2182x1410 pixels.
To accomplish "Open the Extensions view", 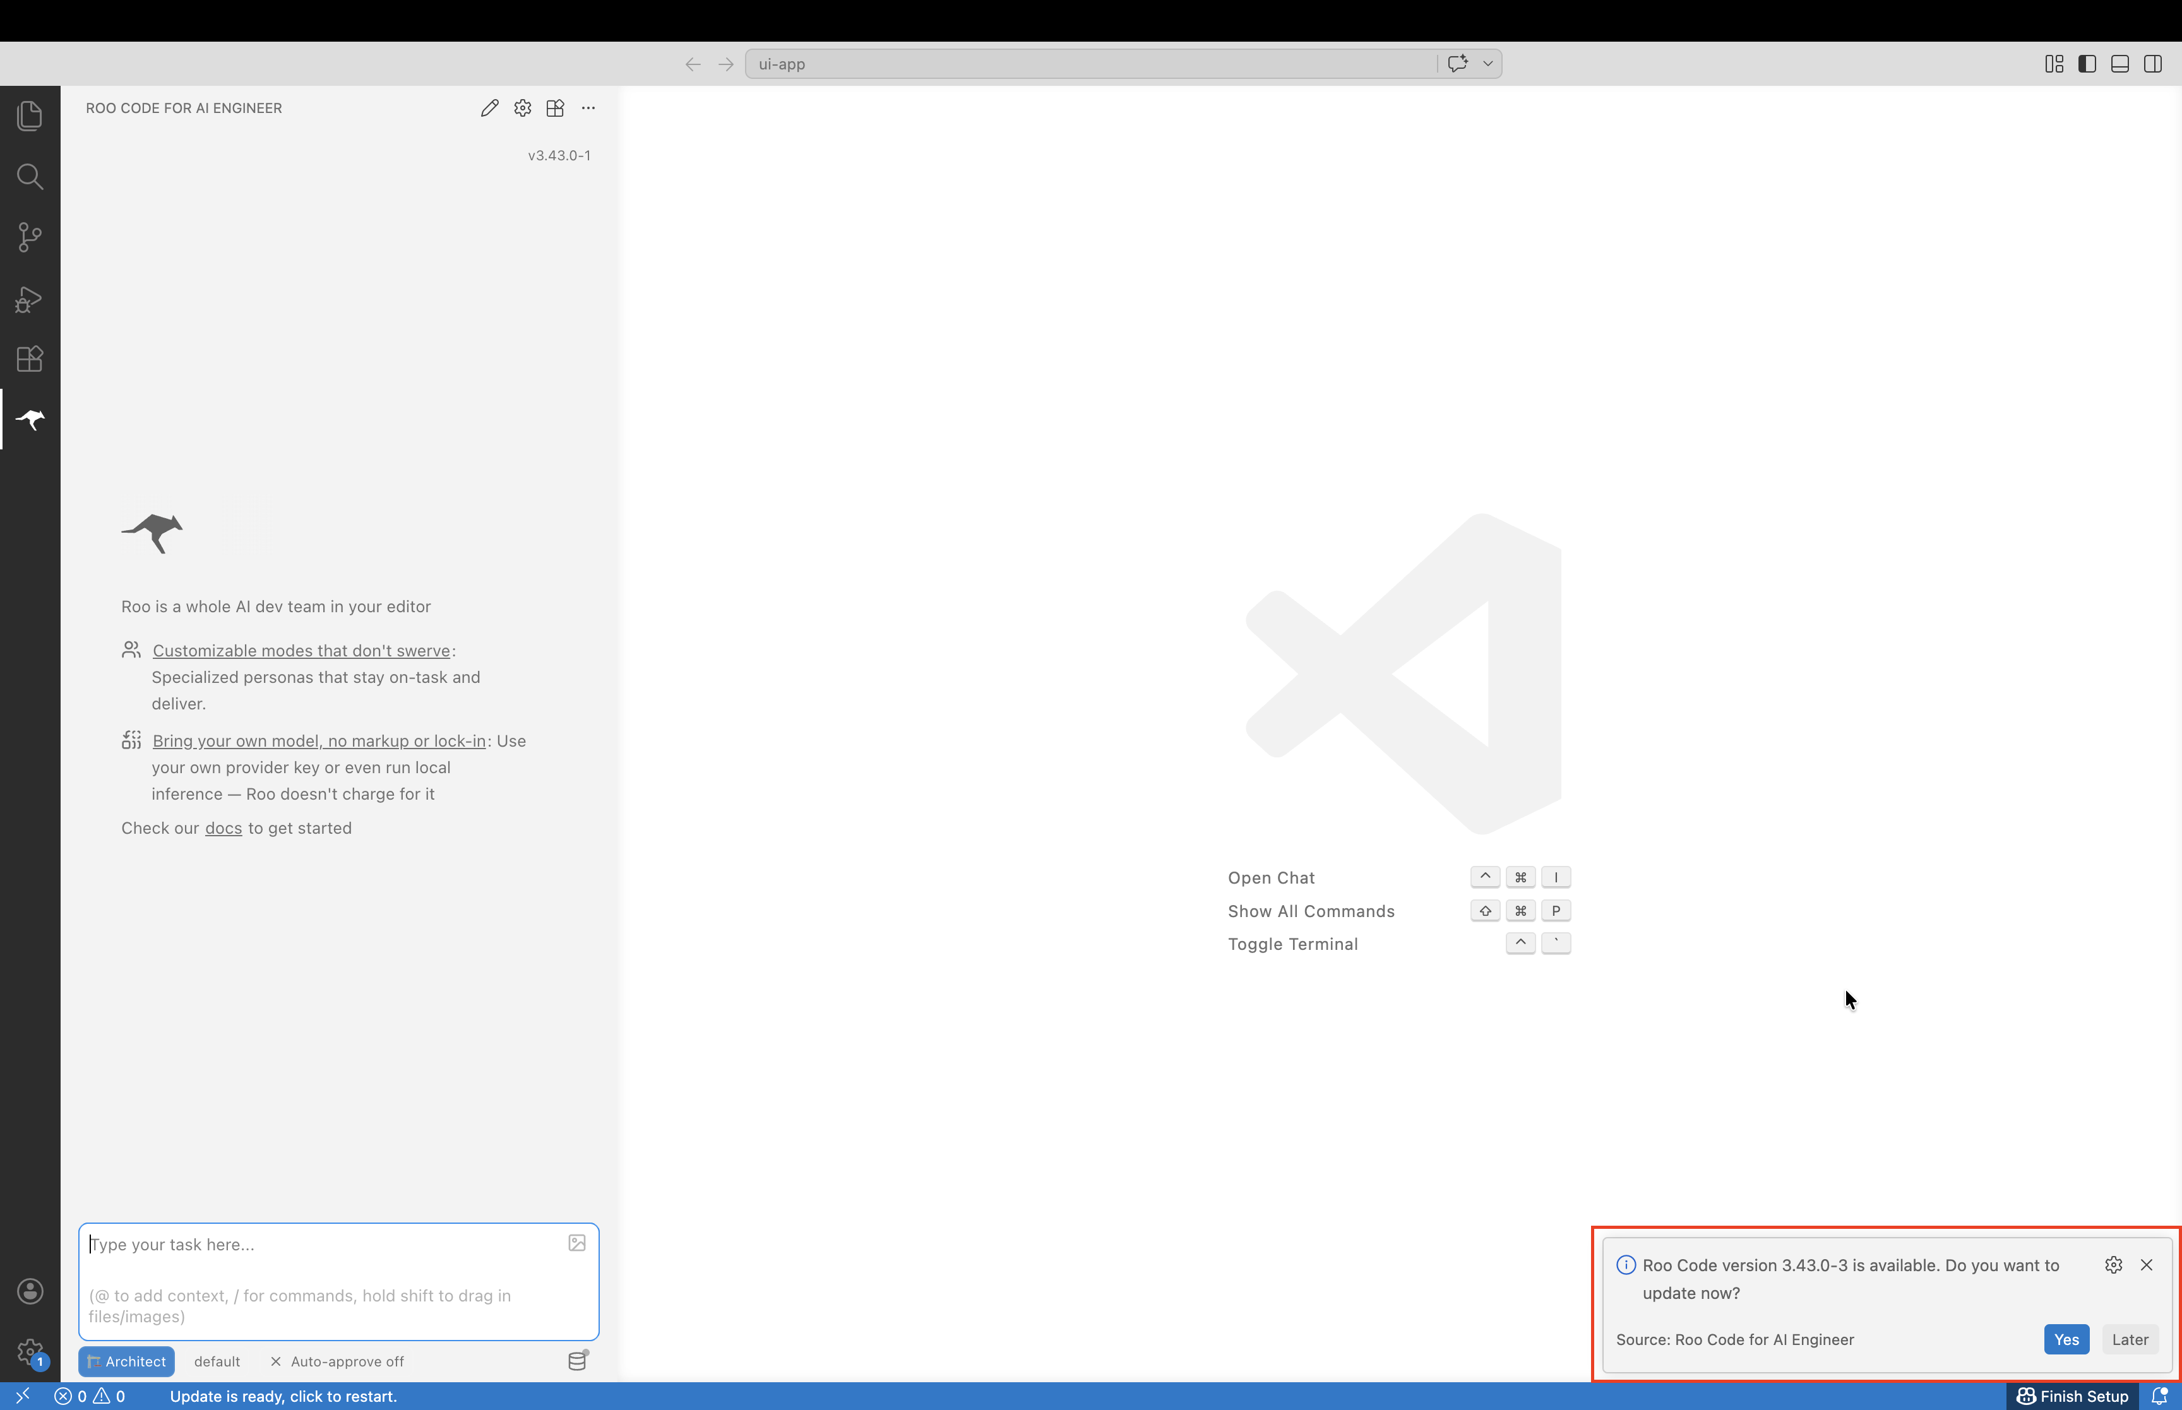I will (29, 359).
